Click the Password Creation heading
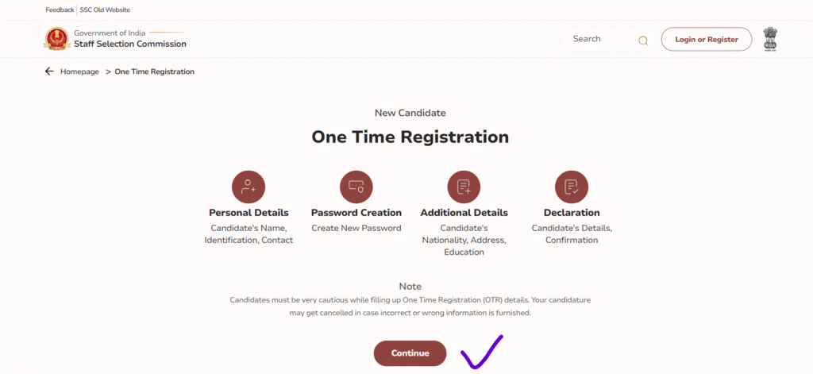The image size is (813, 374). [356, 213]
